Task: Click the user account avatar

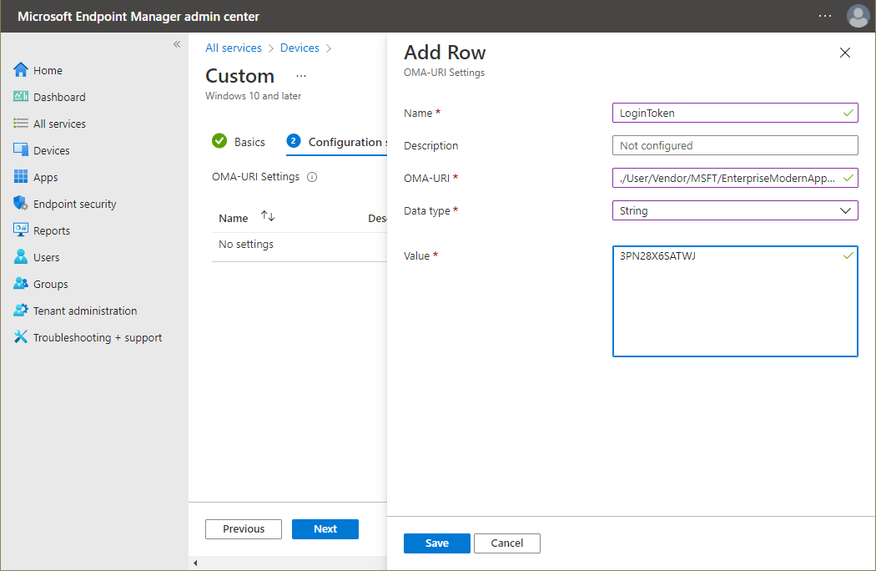Action: 858,16
